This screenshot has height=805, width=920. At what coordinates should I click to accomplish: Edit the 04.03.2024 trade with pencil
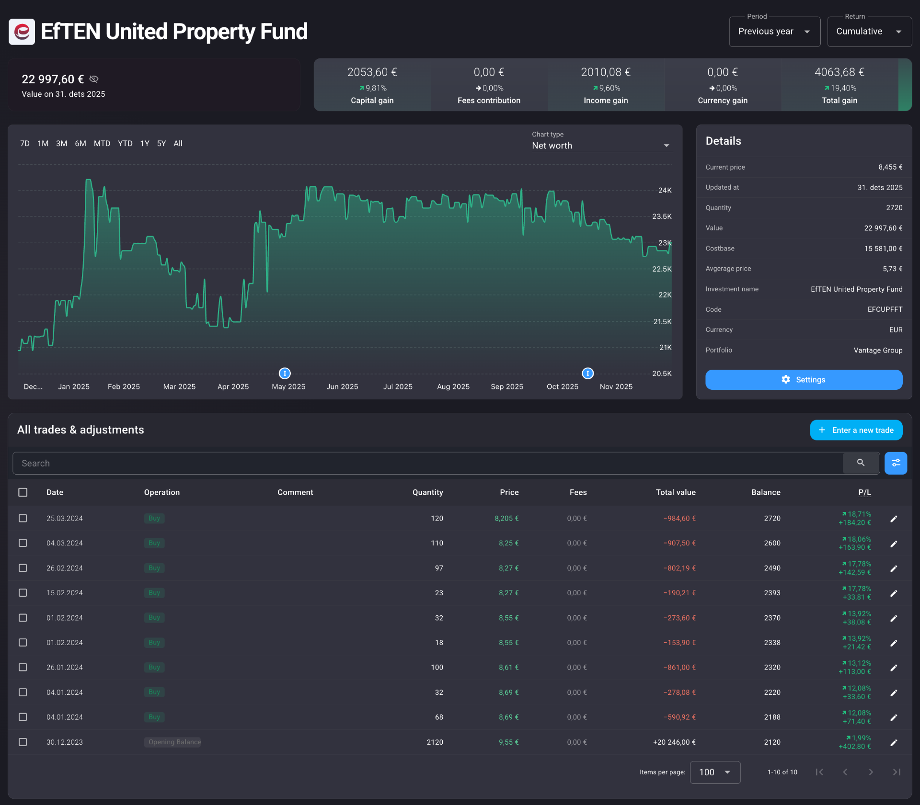(894, 544)
